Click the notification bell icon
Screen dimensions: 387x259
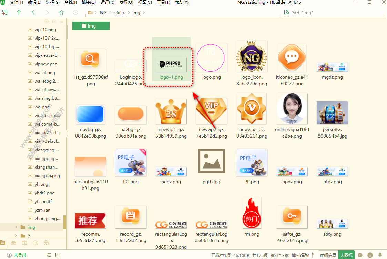380,255
